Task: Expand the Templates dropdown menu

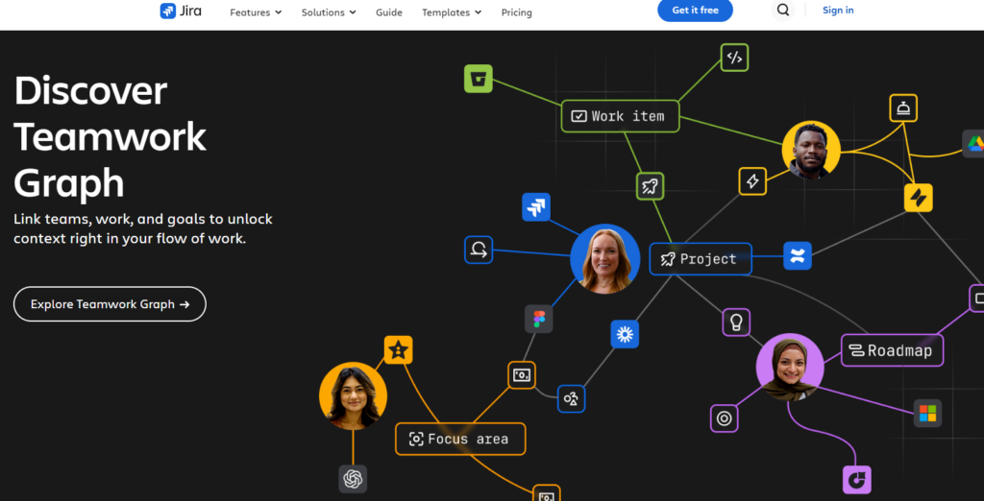Action: tap(452, 12)
